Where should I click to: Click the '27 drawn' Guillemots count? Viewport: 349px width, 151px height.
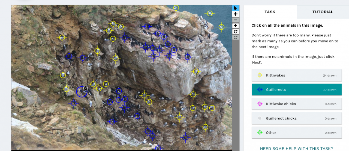[330, 90]
